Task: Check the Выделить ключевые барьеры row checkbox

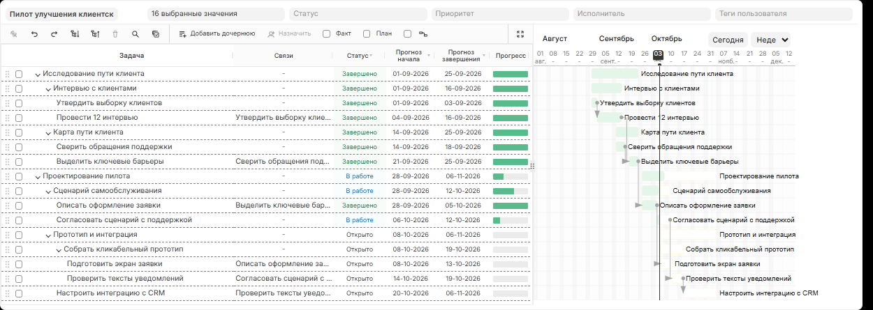Action: pyautogui.click(x=19, y=162)
